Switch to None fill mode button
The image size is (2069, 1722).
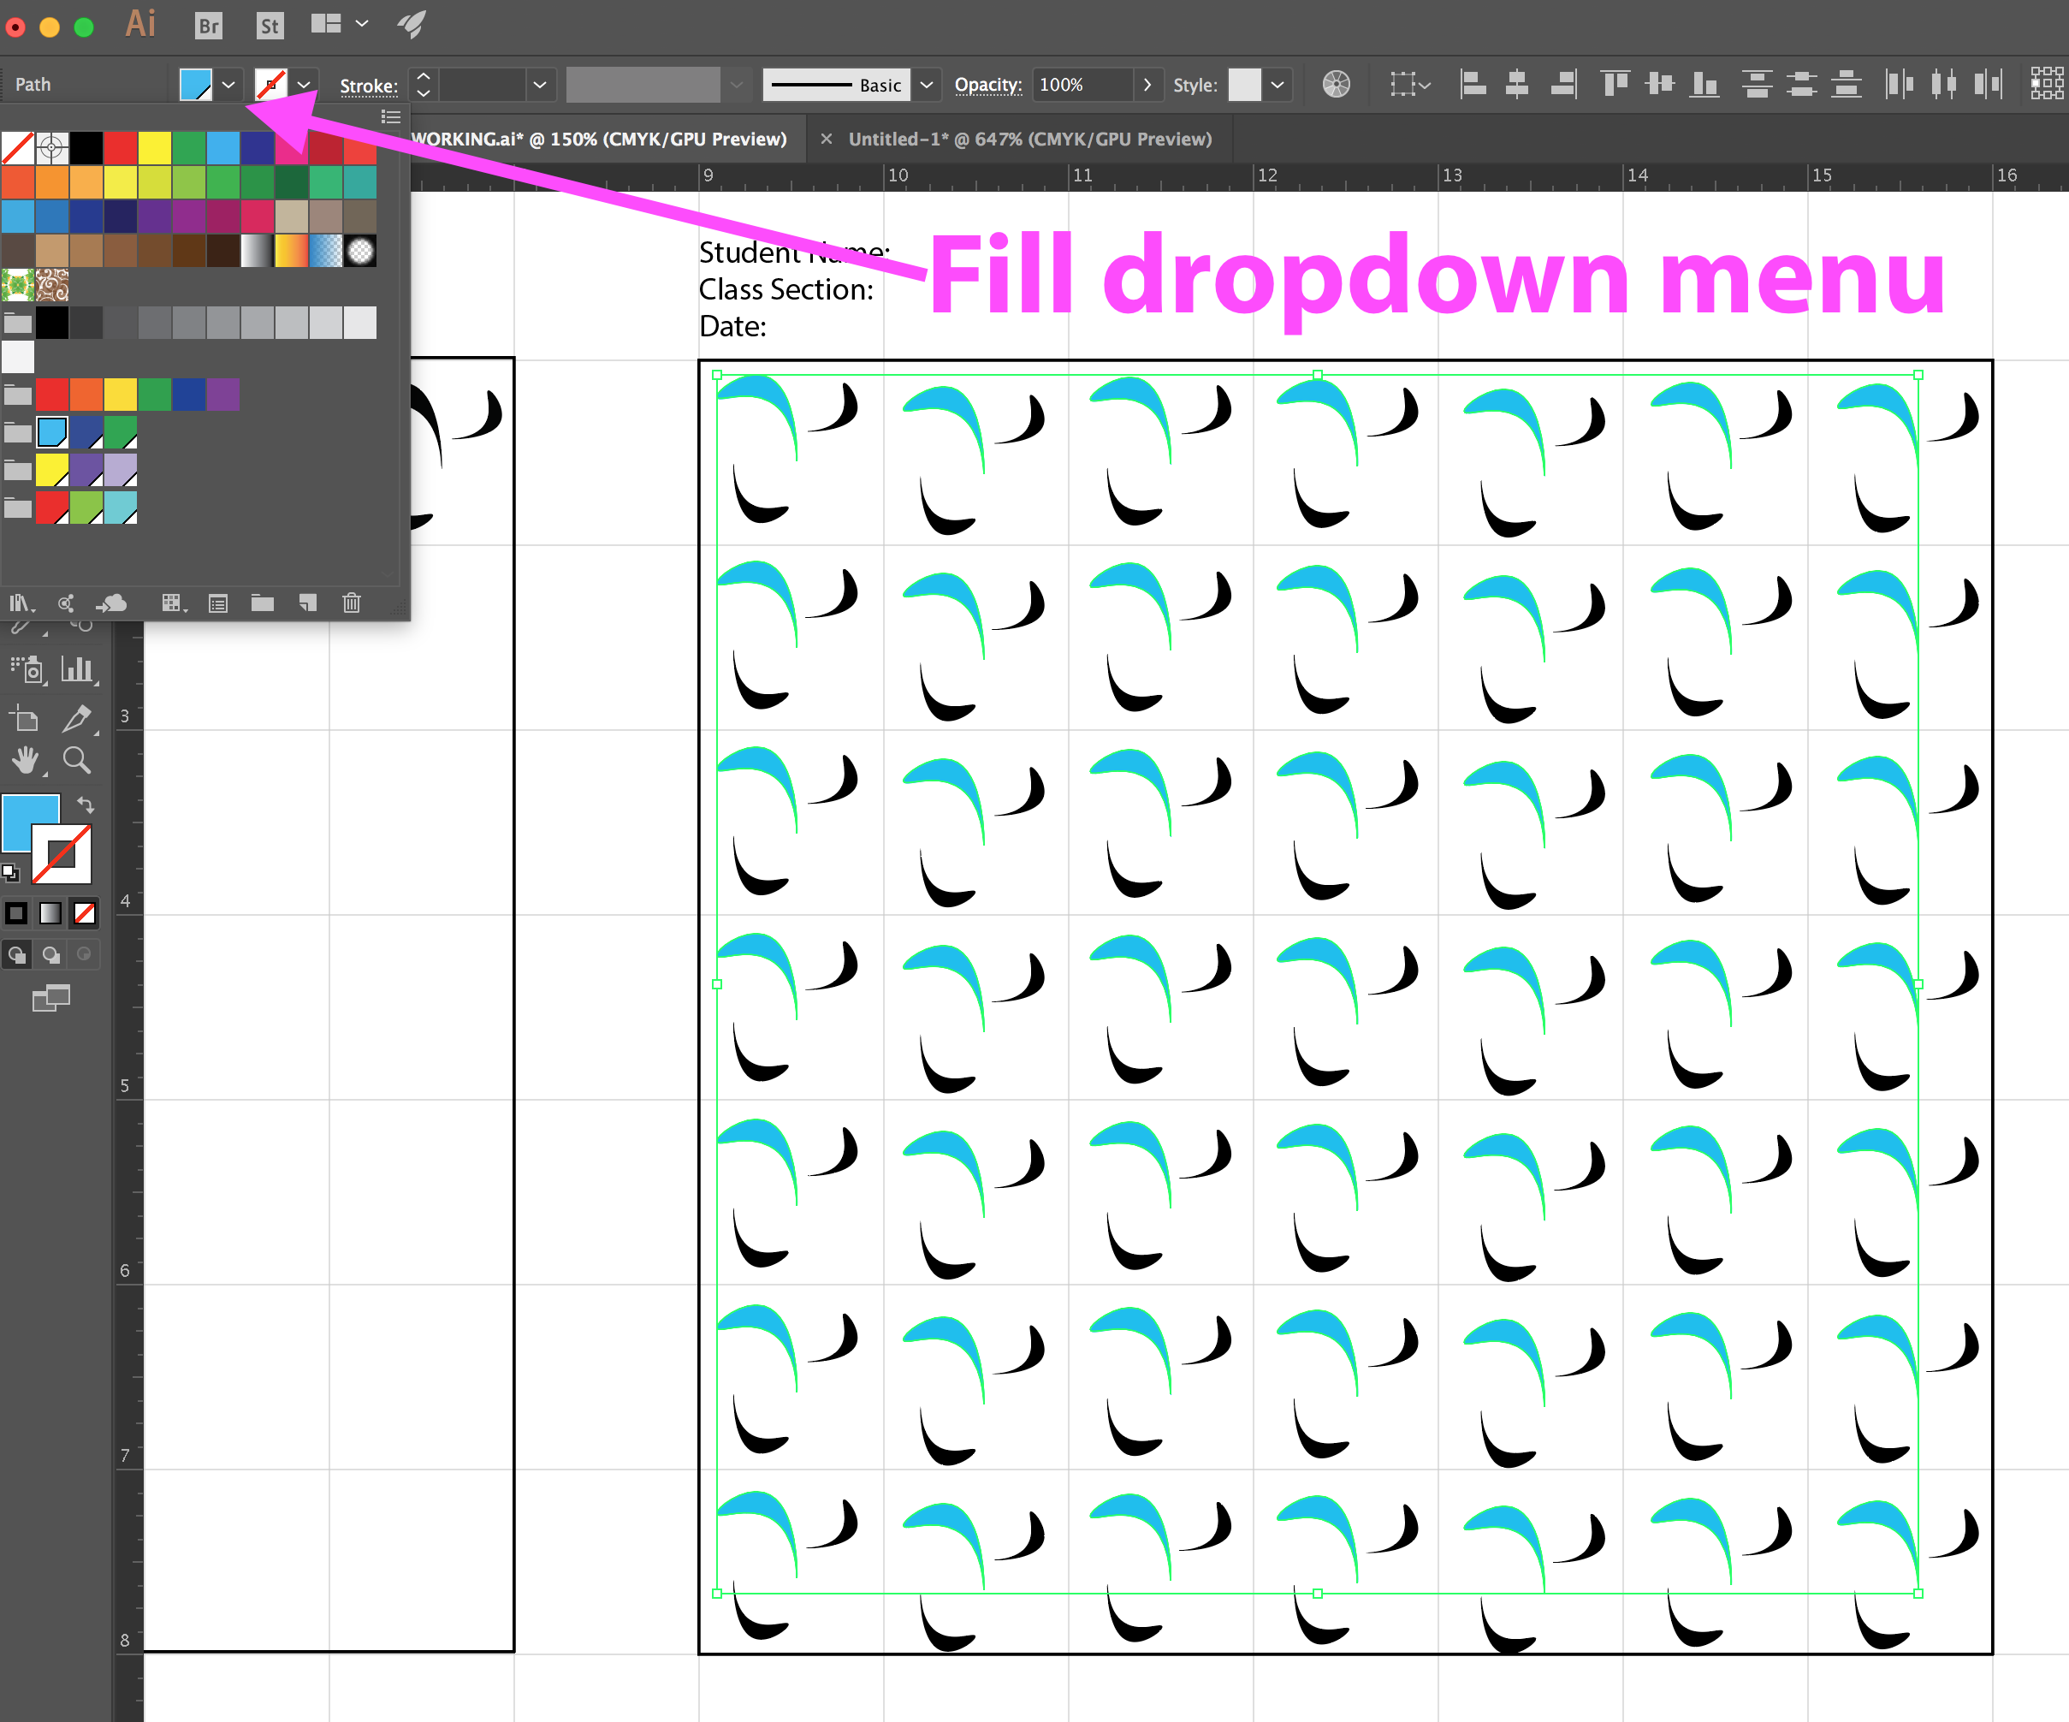pyautogui.click(x=85, y=914)
